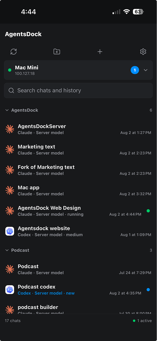Tap Claude icon beside Podcast chat

(x=10, y=269)
